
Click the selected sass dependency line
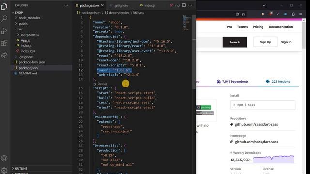click(114, 70)
